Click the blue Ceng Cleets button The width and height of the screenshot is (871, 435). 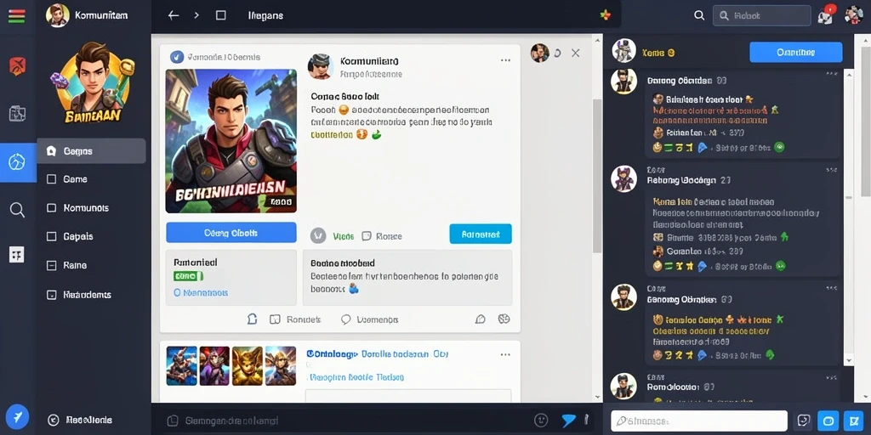coord(231,233)
